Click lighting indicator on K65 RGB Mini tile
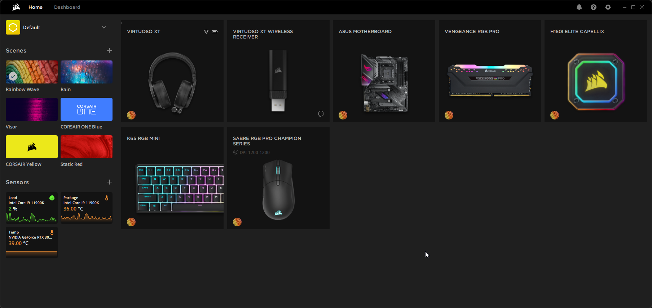This screenshot has height=308, width=652. (131, 222)
